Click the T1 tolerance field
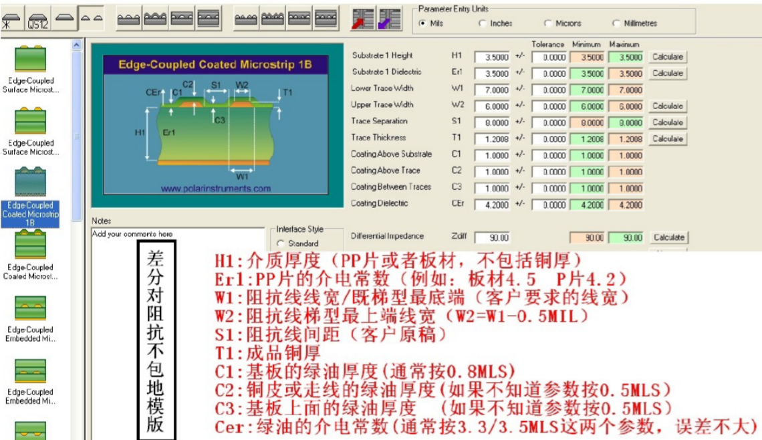 tap(549, 139)
